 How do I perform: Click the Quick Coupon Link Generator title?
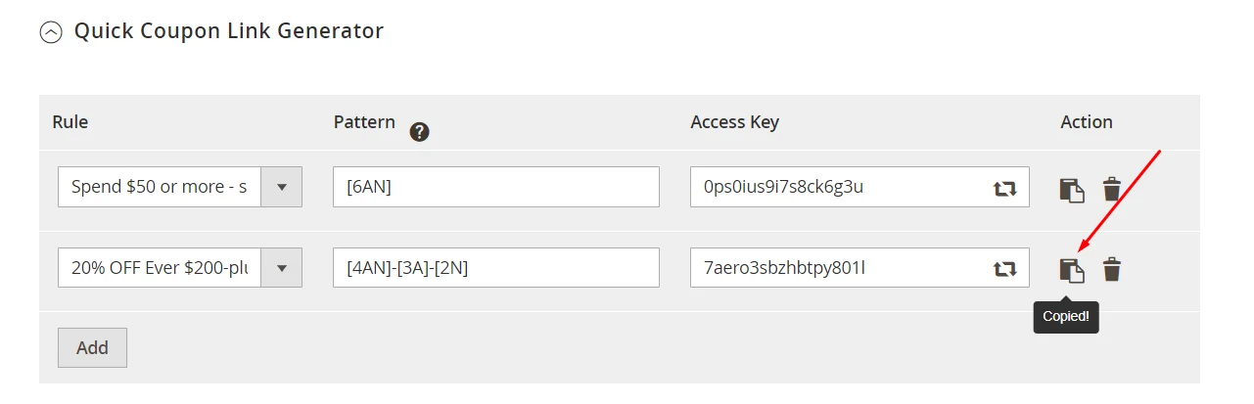pos(229,31)
